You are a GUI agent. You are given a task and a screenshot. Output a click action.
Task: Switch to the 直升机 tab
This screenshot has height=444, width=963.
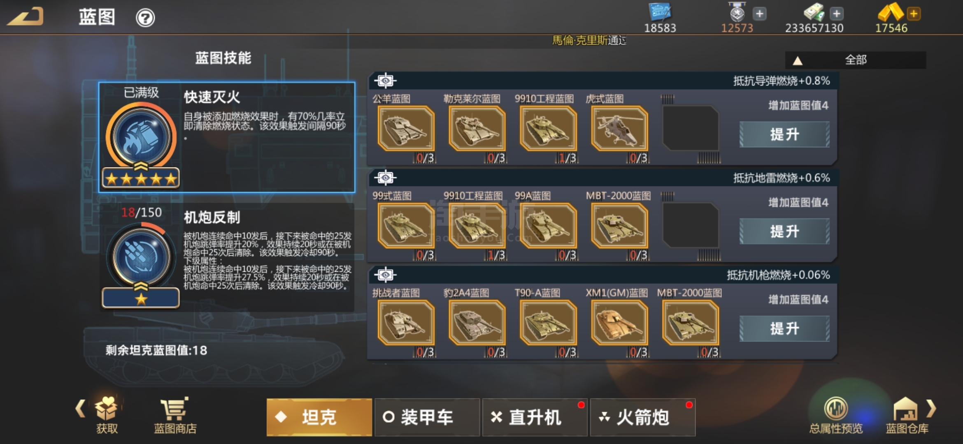(x=535, y=417)
